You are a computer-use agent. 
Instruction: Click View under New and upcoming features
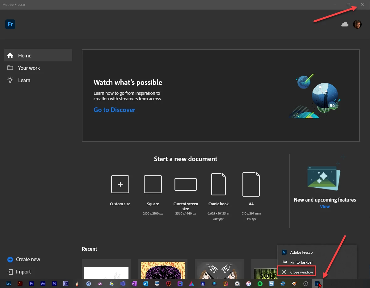coord(325,207)
